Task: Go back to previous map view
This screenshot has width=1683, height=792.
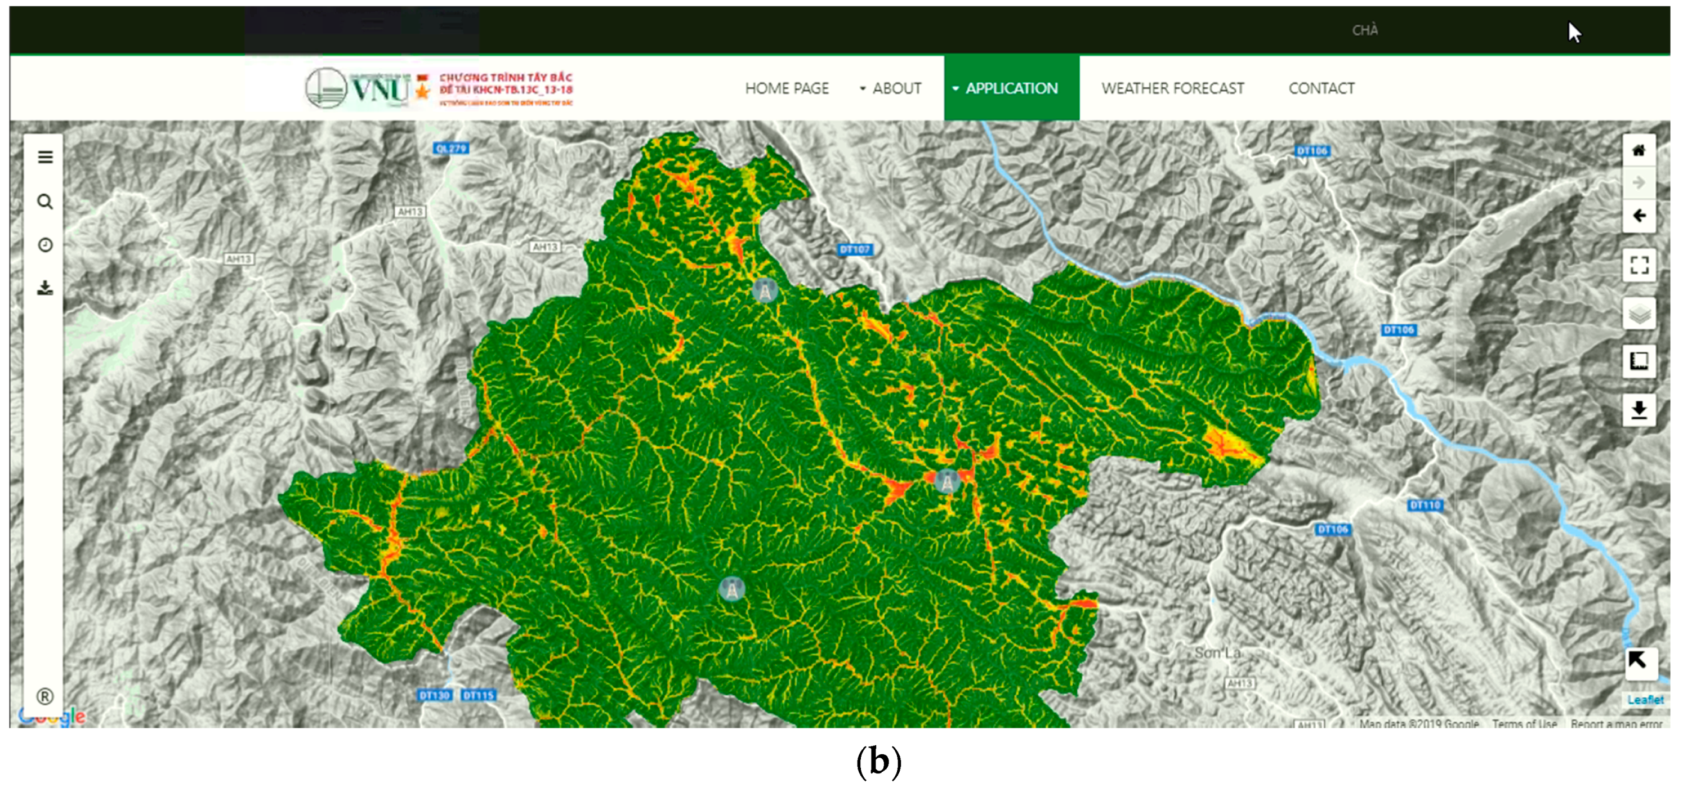Action: pos(1638,216)
